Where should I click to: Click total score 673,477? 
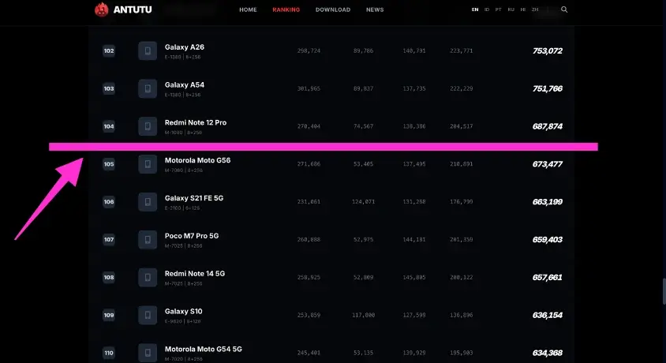click(x=548, y=164)
